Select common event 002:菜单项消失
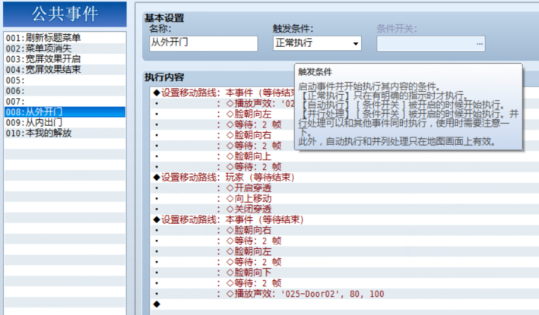 click(x=65, y=49)
